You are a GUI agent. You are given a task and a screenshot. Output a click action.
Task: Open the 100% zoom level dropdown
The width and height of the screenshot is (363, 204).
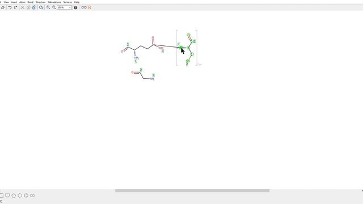[64, 7]
